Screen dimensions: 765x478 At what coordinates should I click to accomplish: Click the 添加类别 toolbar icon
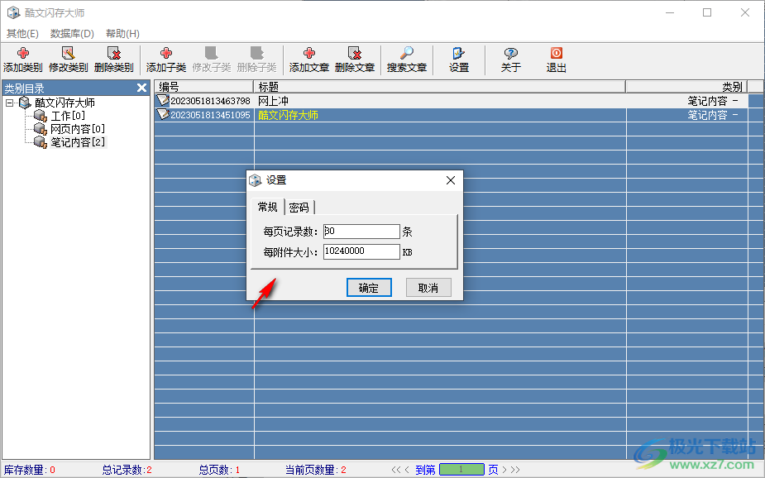tap(23, 60)
